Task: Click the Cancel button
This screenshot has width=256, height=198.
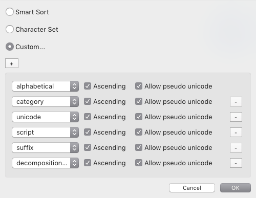Action: (192, 188)
